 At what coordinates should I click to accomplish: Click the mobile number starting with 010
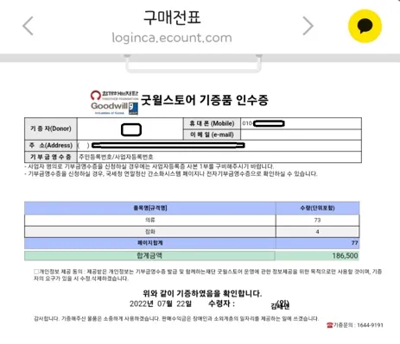click(x=263, y=123)
